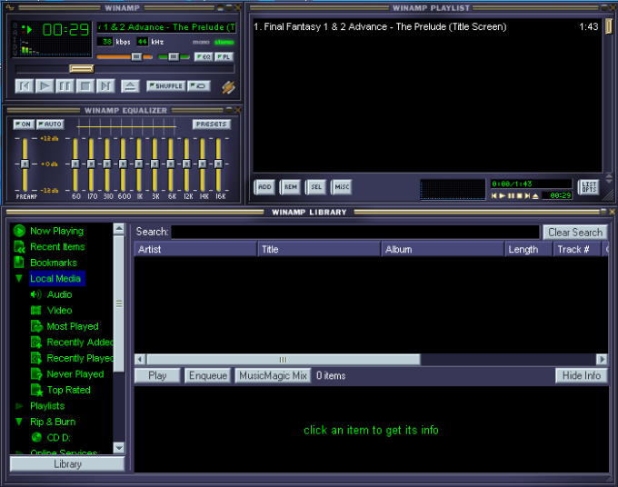Open the playlist MISC menu
The image size is (618, 487).
pos(341,187)
